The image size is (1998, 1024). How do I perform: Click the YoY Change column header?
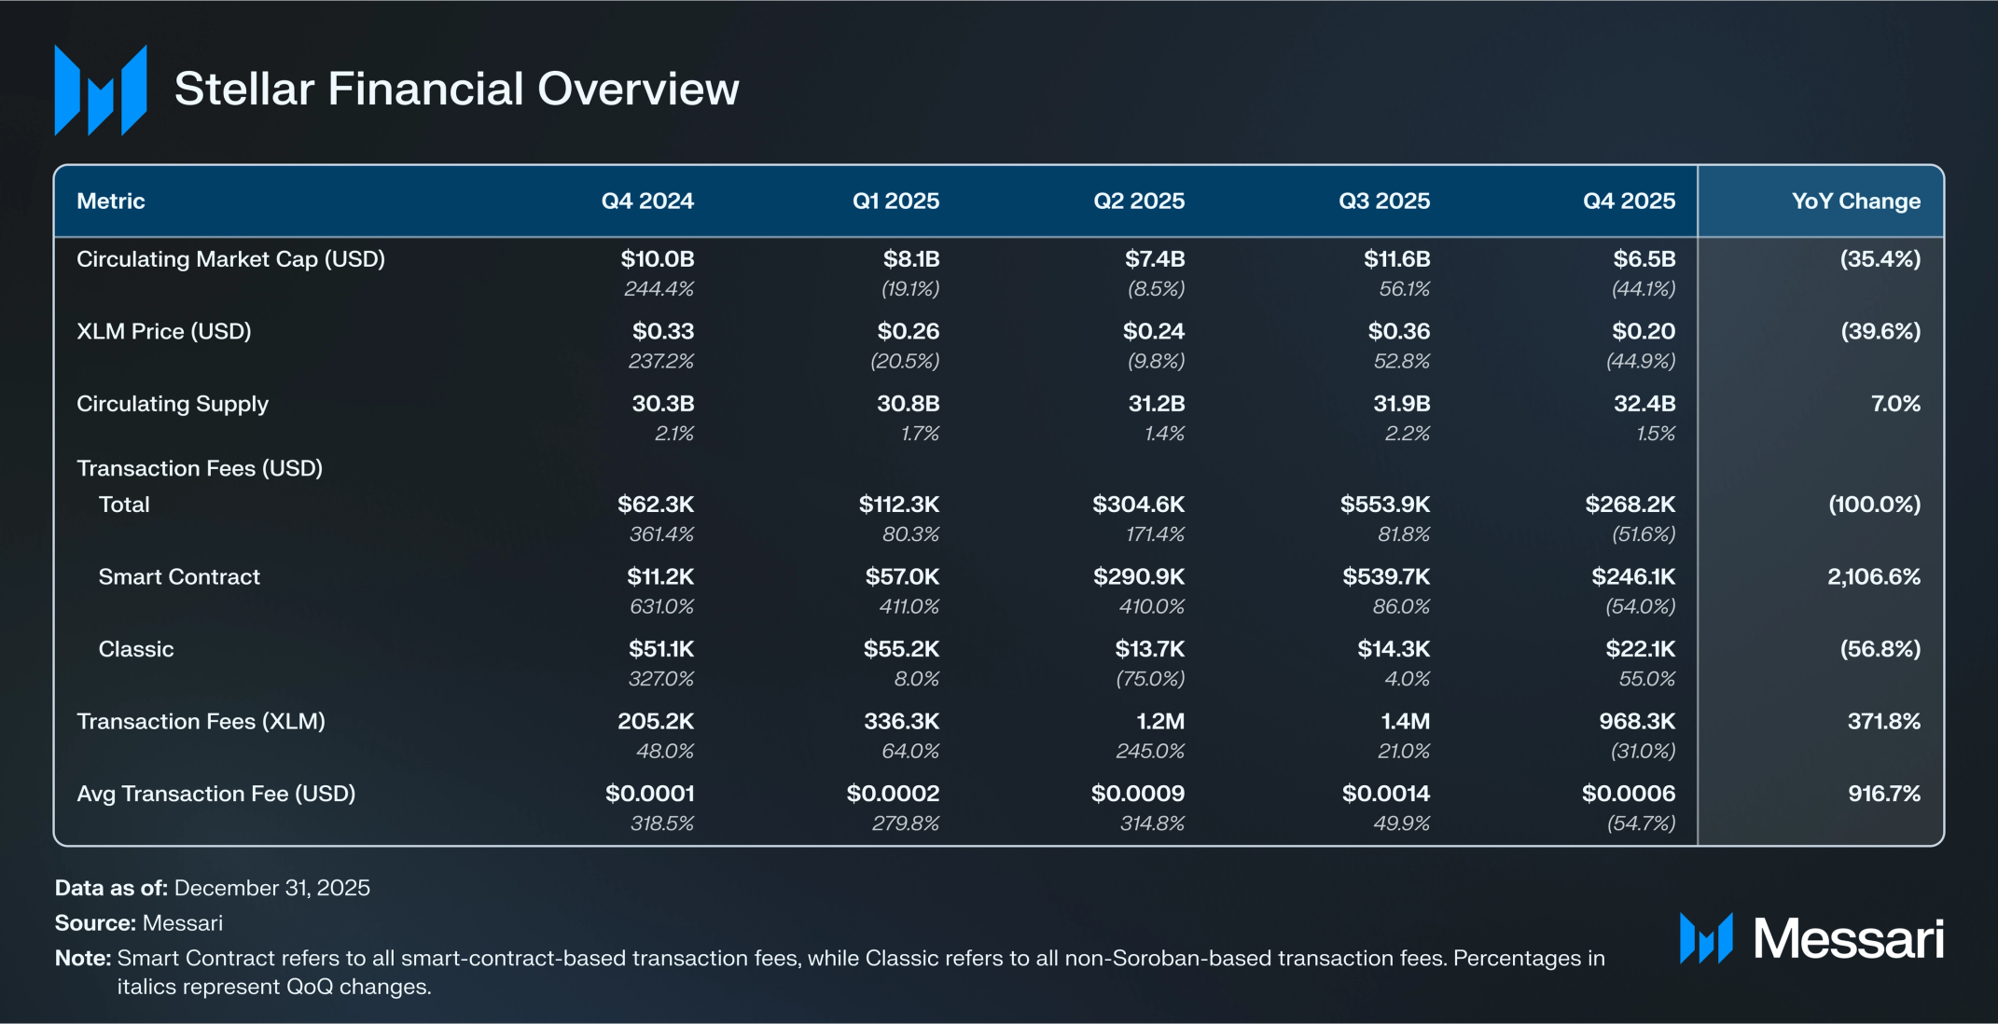pos(1855,201)
